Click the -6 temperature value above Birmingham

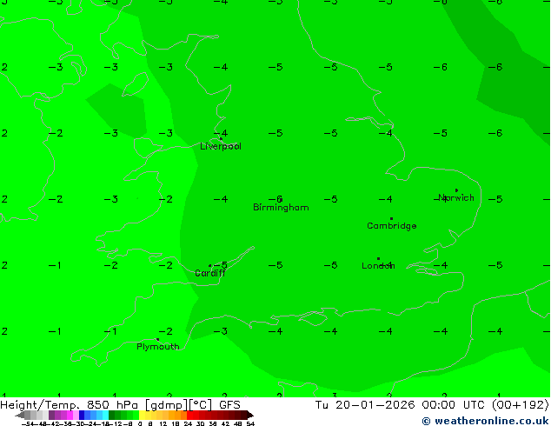275,199
